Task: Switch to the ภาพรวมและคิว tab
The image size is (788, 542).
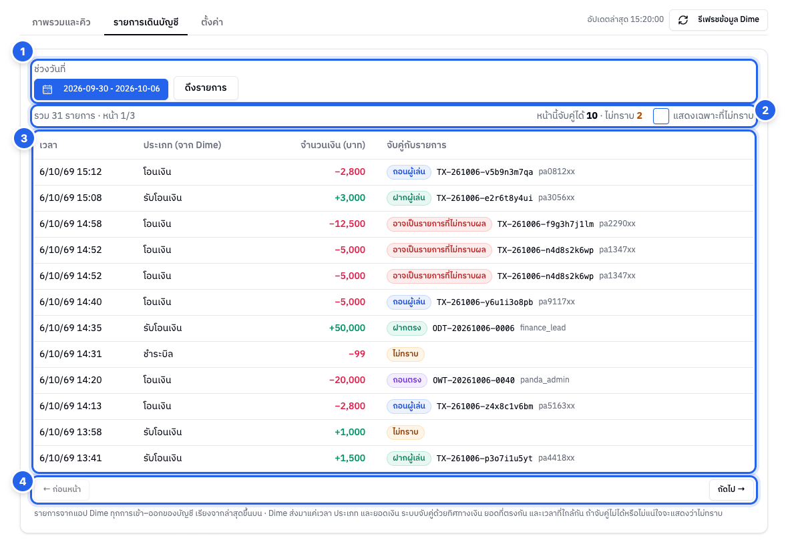Action: 61,22
